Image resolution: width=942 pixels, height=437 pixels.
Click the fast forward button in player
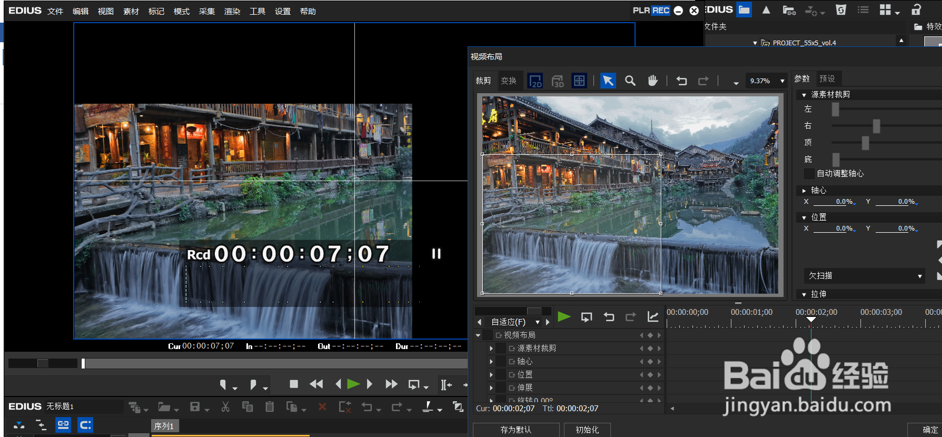391,384
